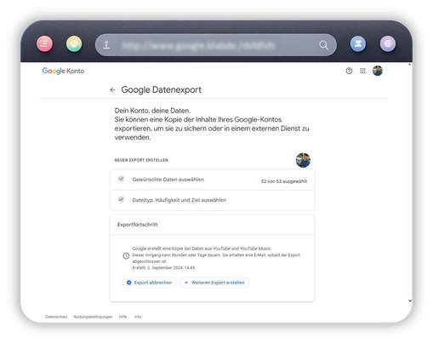The height and width of the screenshot is (343, 433).
Task: Click the search magnifier icon in address bar
Action: [x=323, y=45]
